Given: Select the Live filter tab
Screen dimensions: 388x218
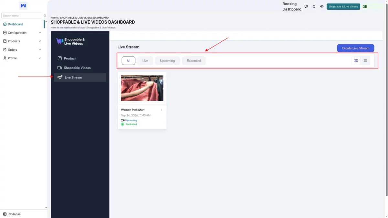Looking at the screenshot, I should tap(145, 61).
